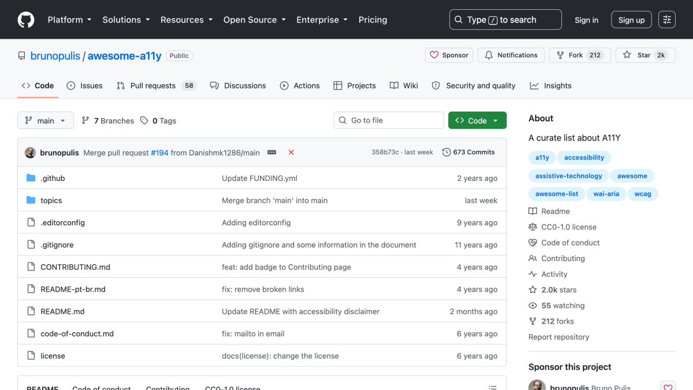Click the Pricing link

[x=372, y=20]
